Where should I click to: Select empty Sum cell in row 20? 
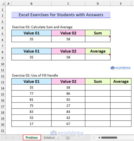click(x=98, y=124)
